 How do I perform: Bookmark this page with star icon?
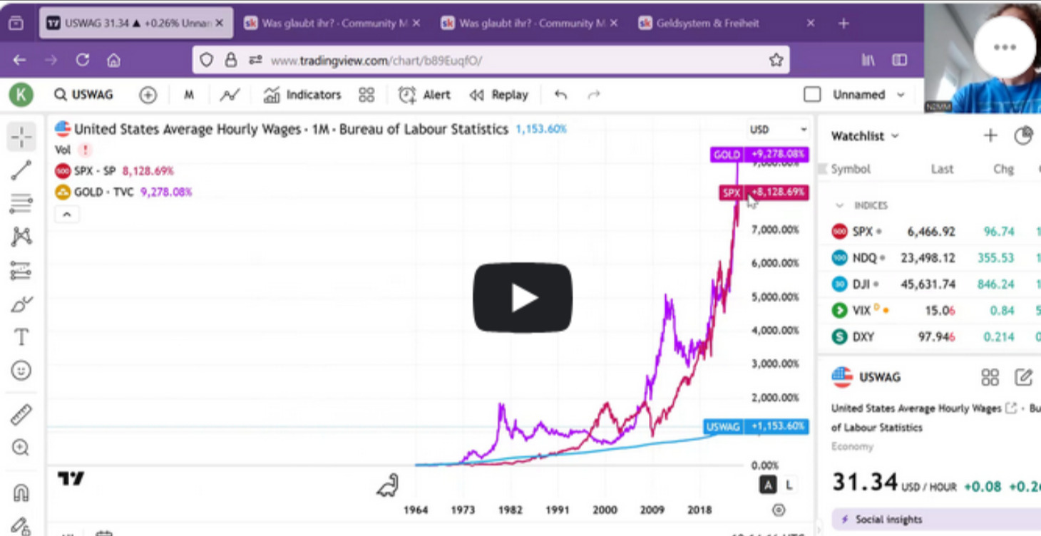tap(776, 61)
